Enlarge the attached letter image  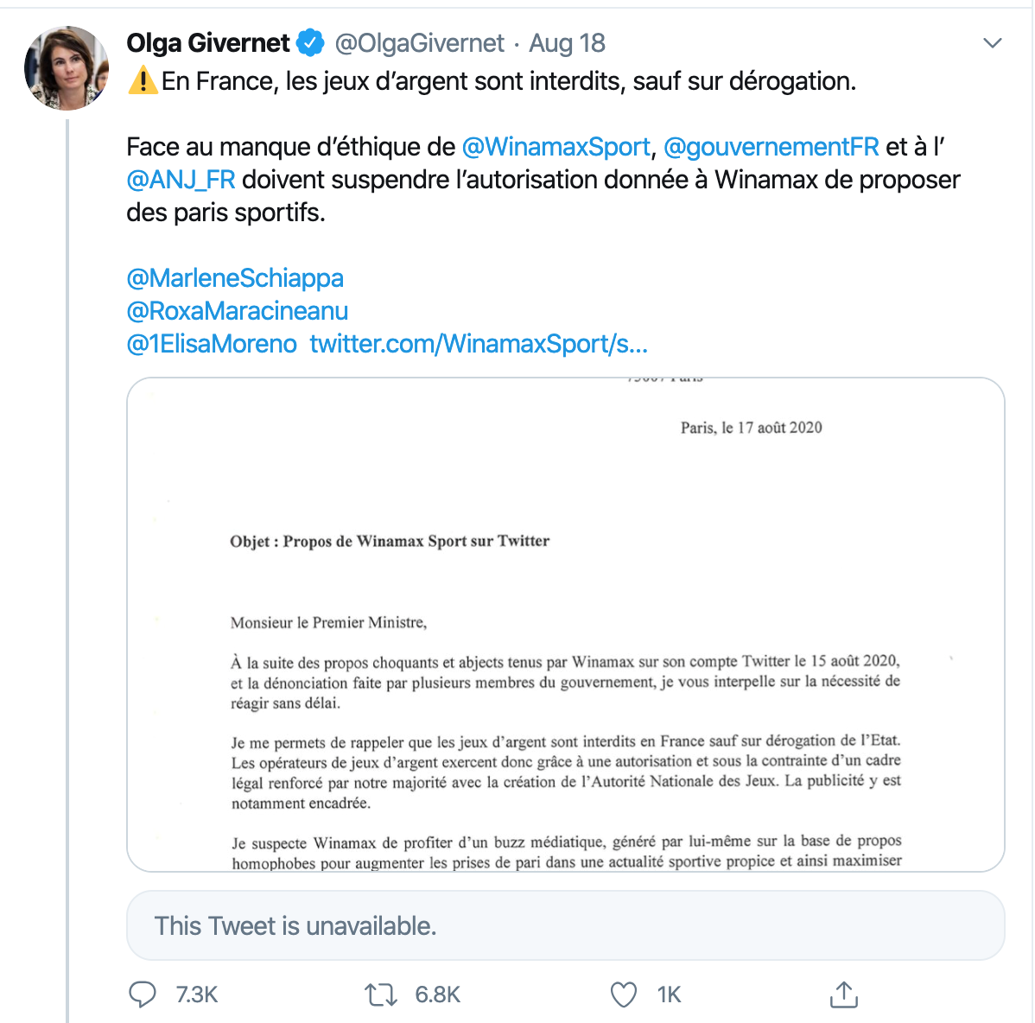(x=566, y=624)
